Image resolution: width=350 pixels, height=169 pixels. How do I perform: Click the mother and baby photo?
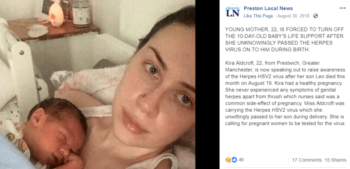[x=97, y=85]
